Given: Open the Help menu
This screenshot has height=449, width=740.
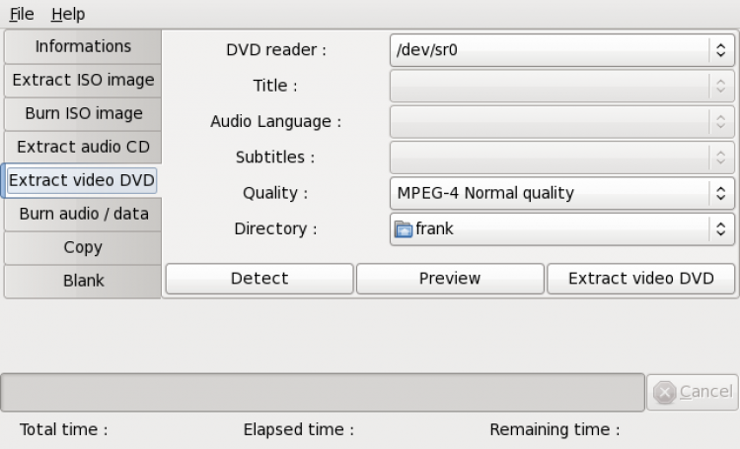Looking at the screenshot, I should [68, 14].
